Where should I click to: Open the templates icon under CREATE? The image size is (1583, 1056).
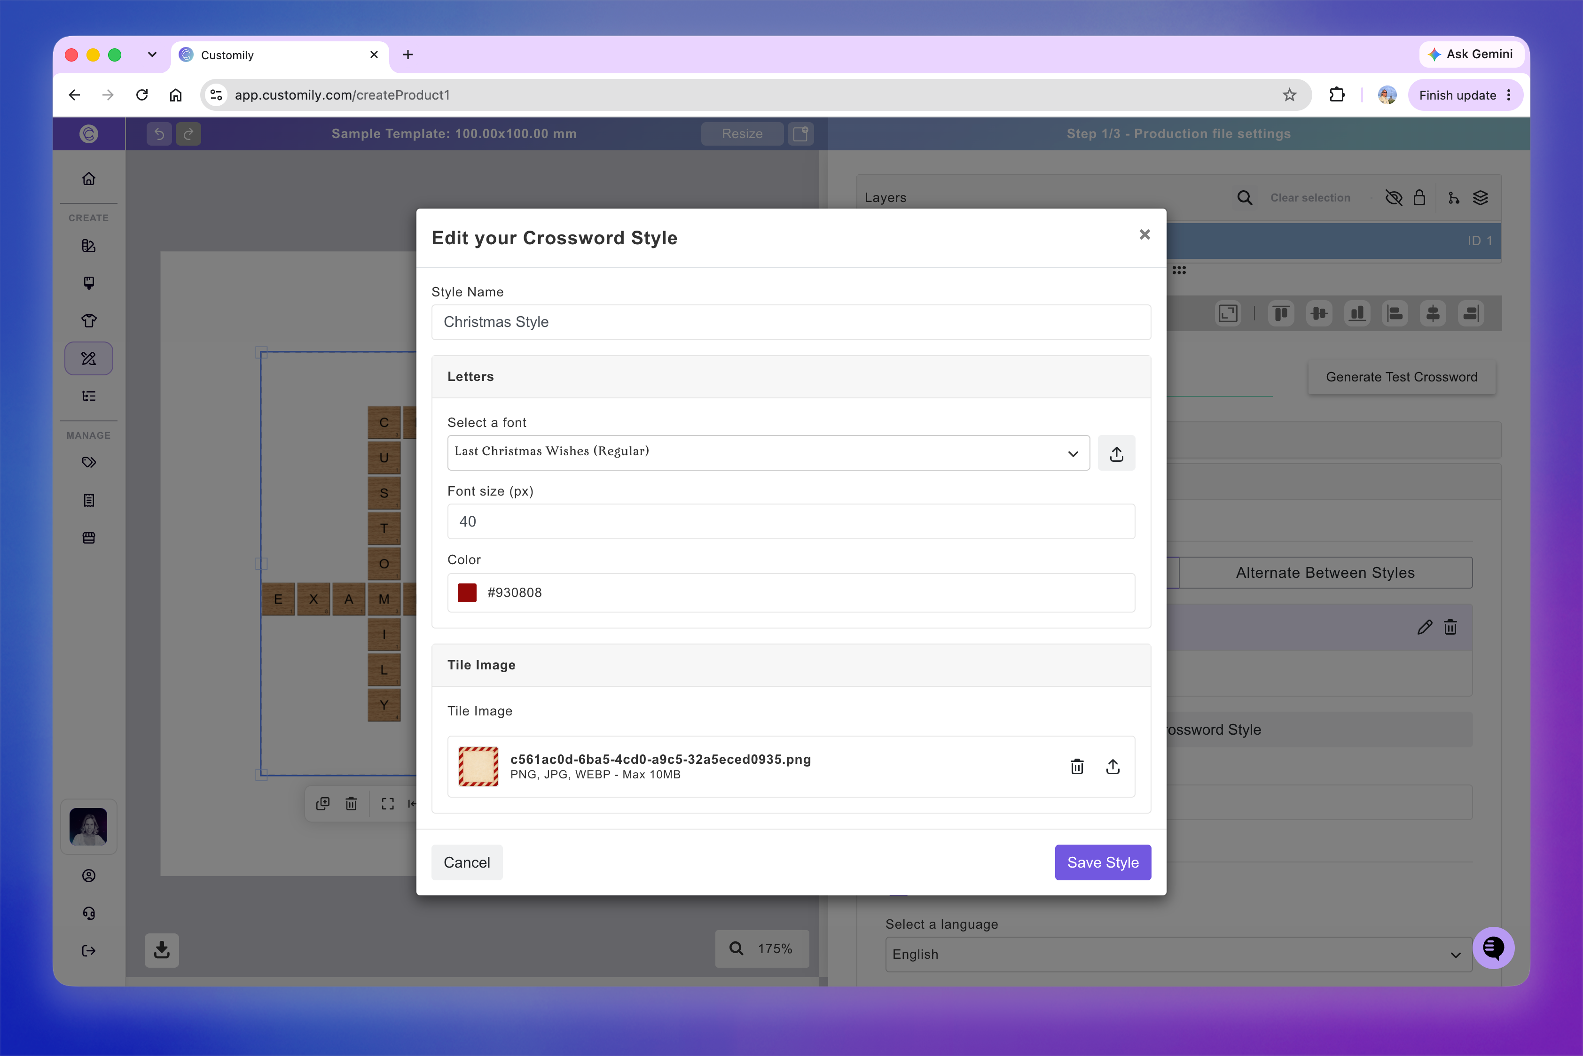pyautogui.click(x=88, y=246)
